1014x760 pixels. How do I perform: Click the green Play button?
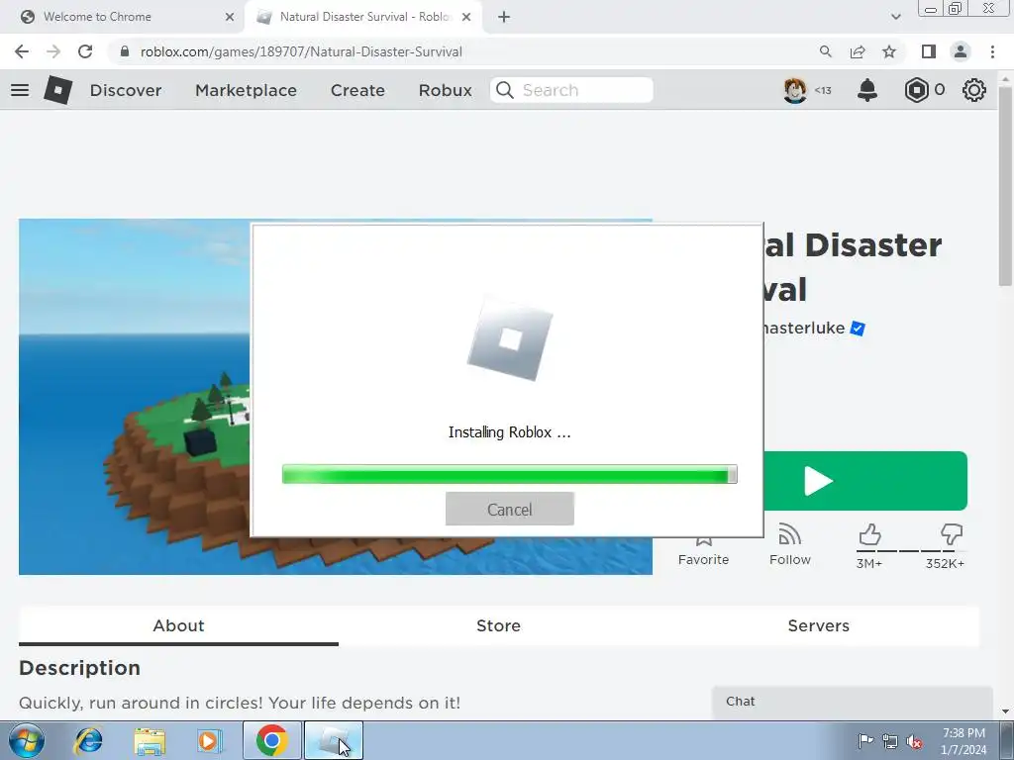coord(865,481)
